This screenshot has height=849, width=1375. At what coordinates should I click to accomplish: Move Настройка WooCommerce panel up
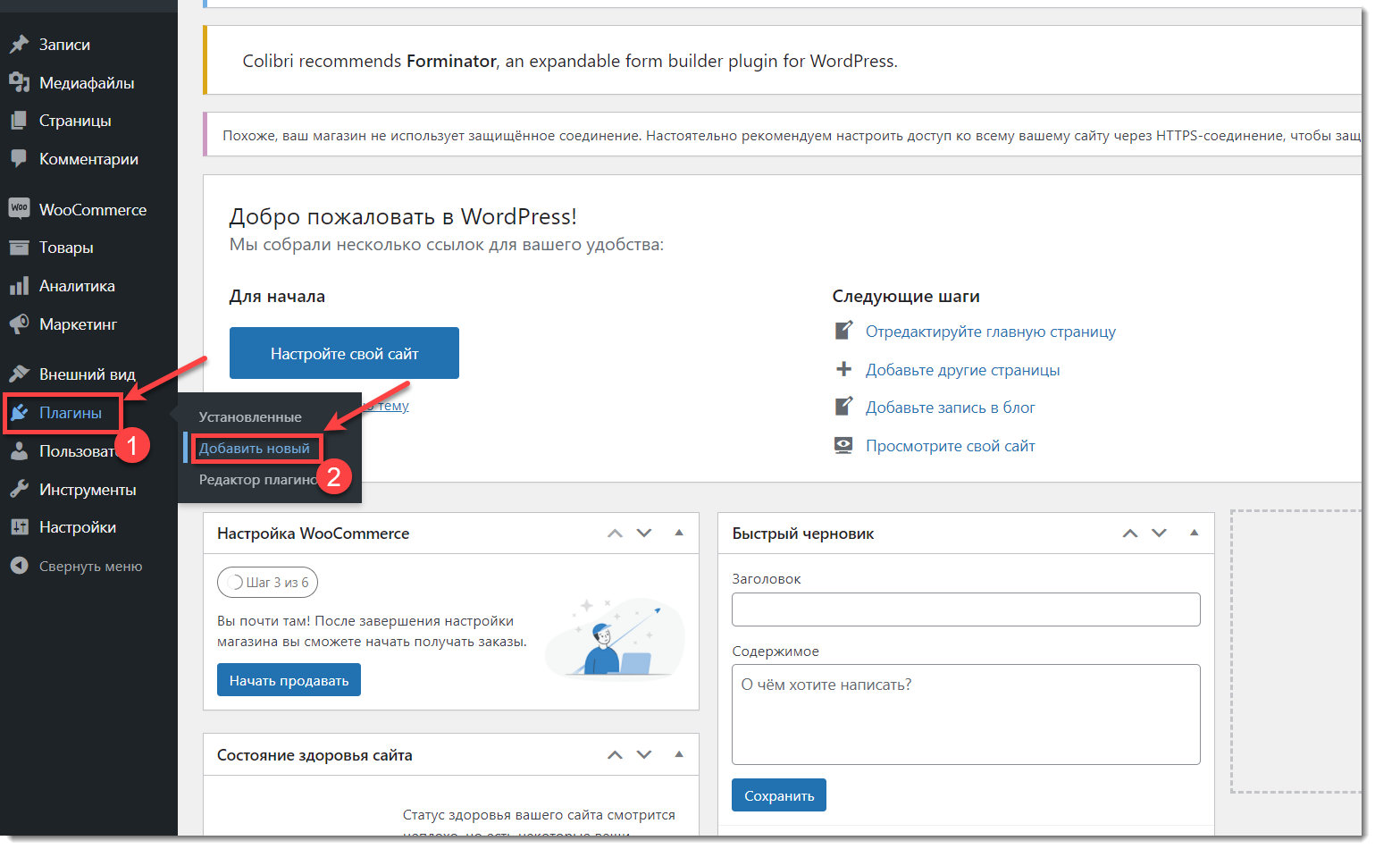point(615,533)
